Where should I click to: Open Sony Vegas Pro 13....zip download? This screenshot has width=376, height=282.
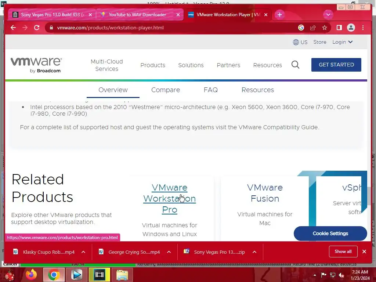coord(220,252)
